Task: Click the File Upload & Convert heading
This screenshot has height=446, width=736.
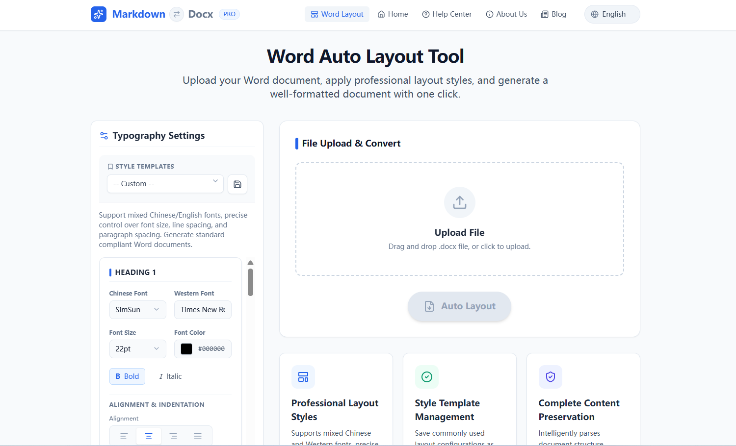Action: (x=351, y=144)
